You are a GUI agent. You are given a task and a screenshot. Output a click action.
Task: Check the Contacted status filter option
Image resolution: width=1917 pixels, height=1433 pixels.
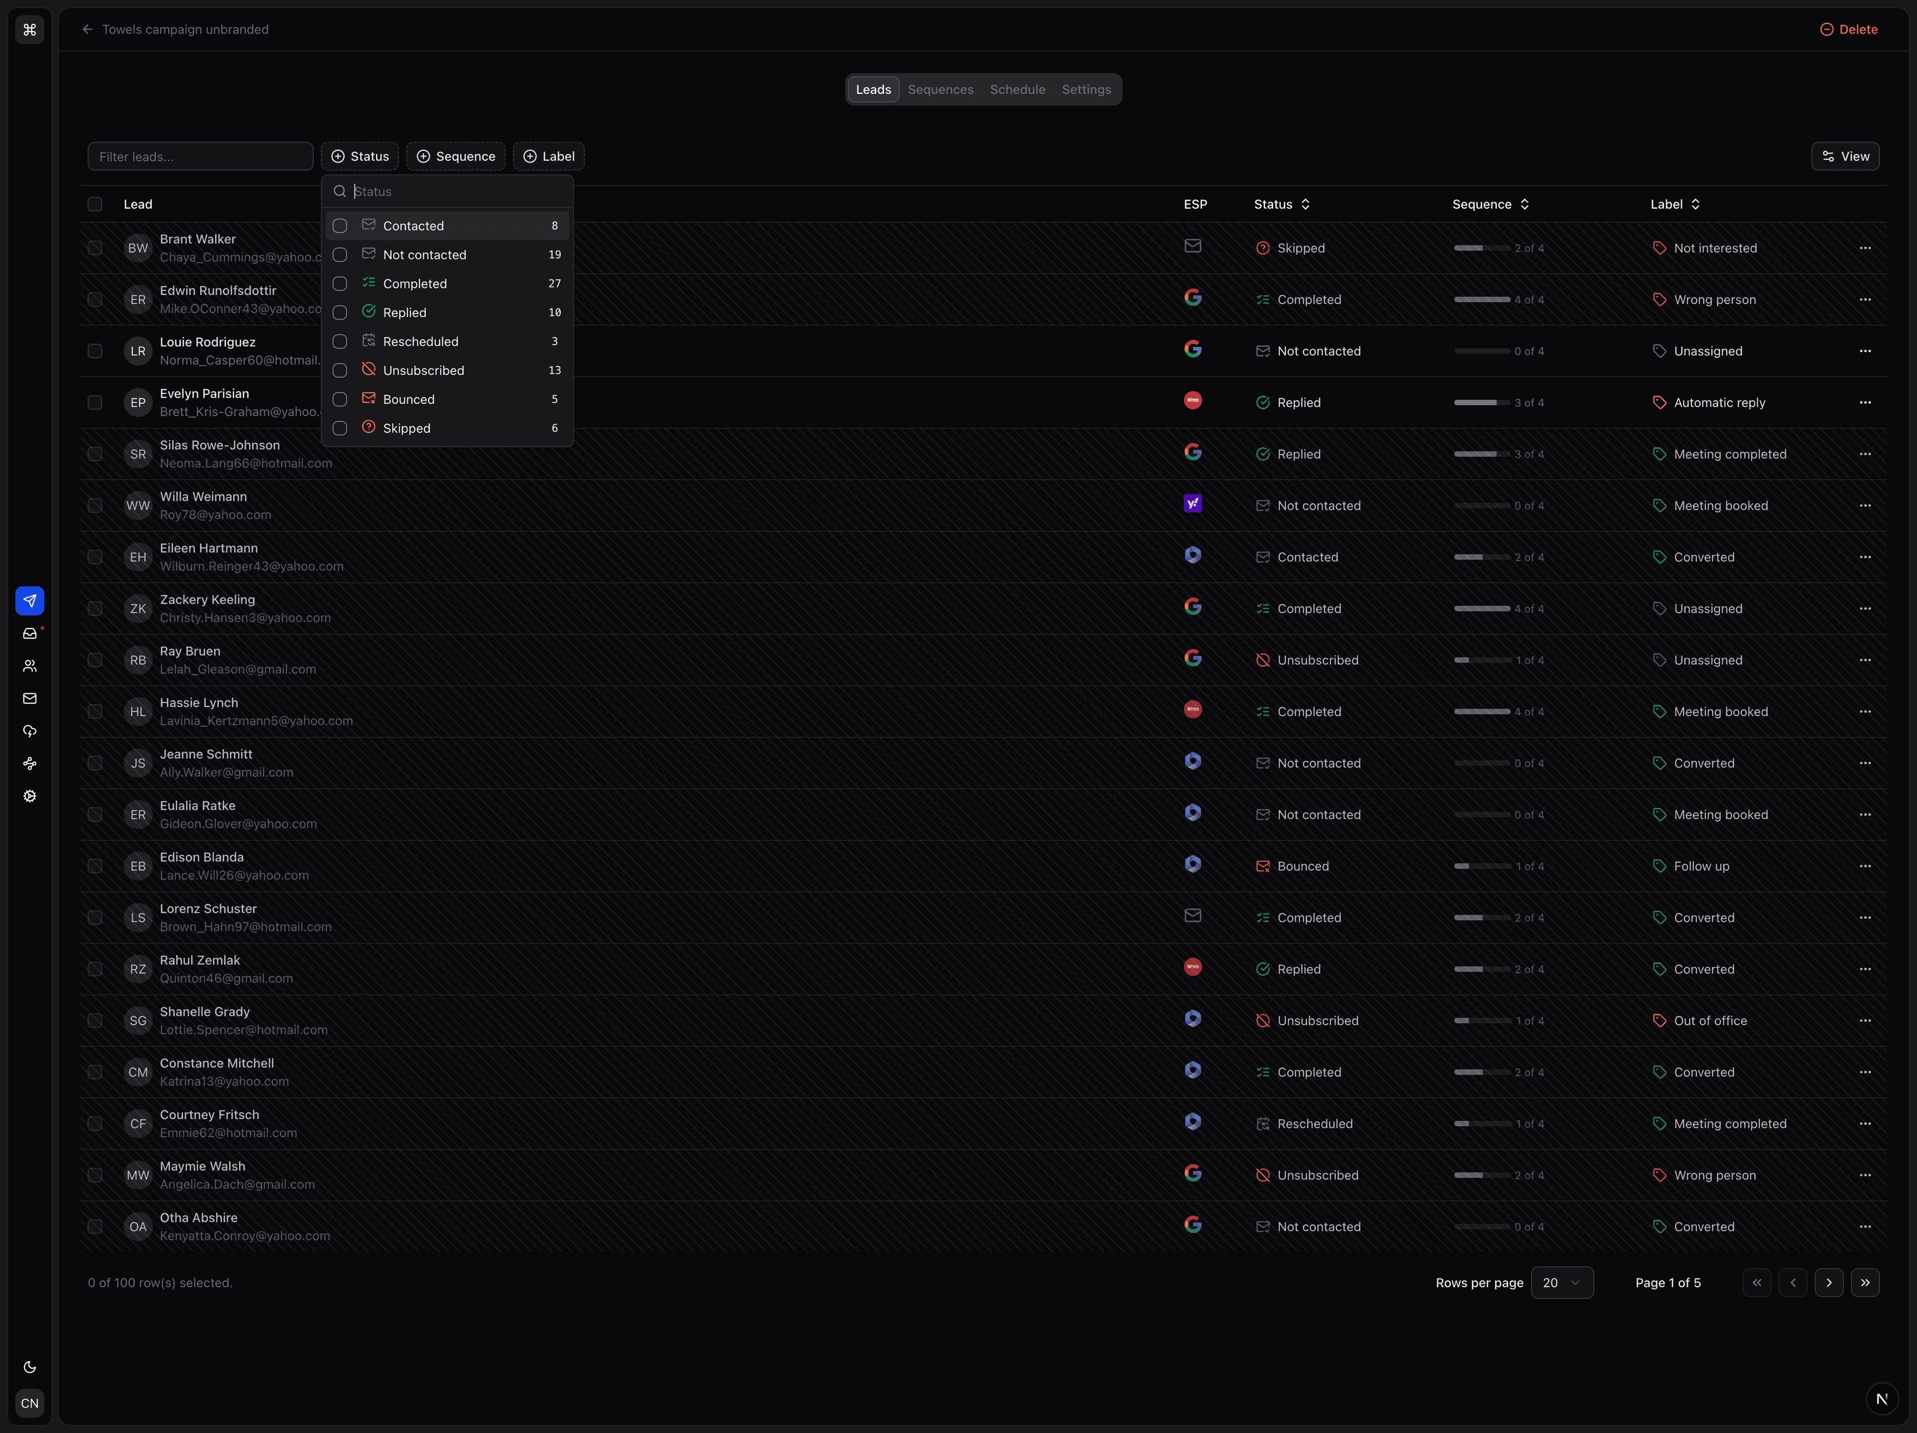340,226
